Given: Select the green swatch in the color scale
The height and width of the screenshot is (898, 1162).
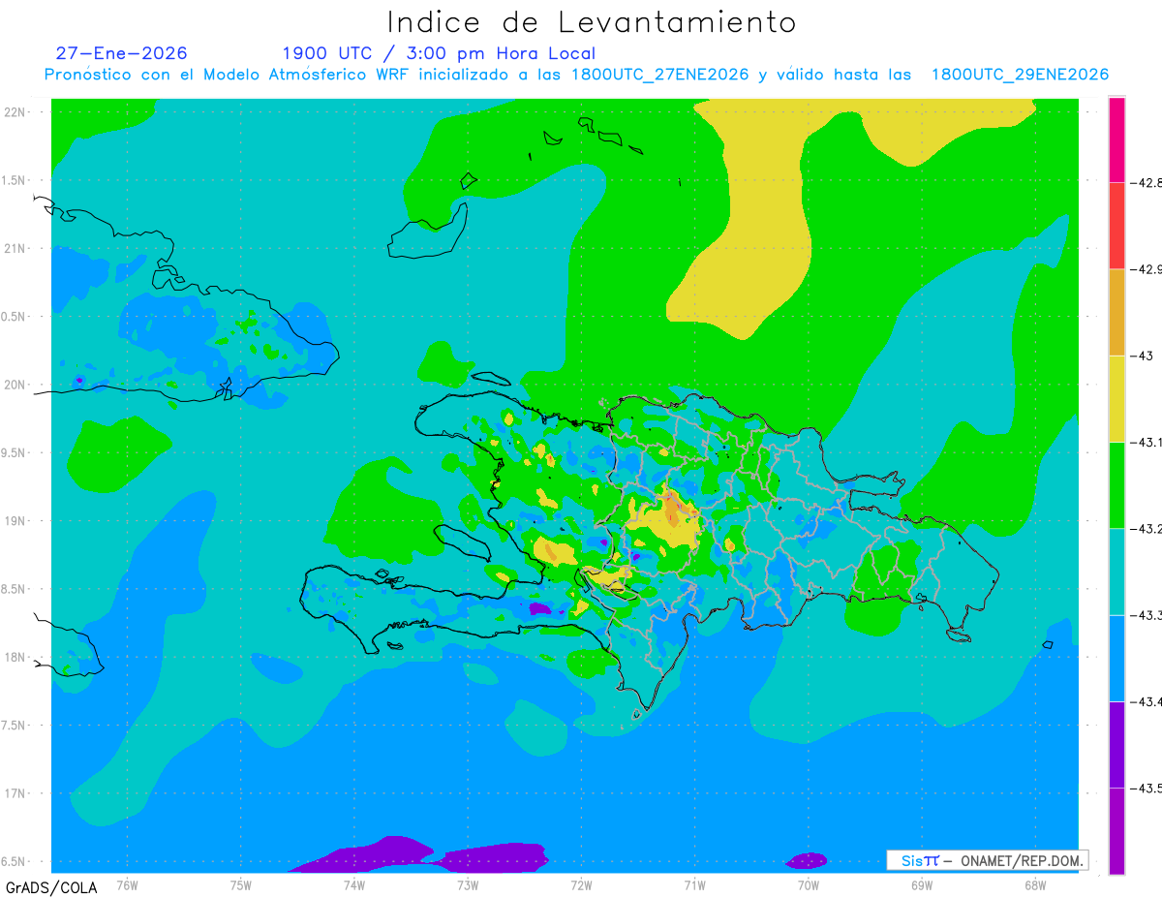Looking at the screenshot, I should tap(1116, 485).
